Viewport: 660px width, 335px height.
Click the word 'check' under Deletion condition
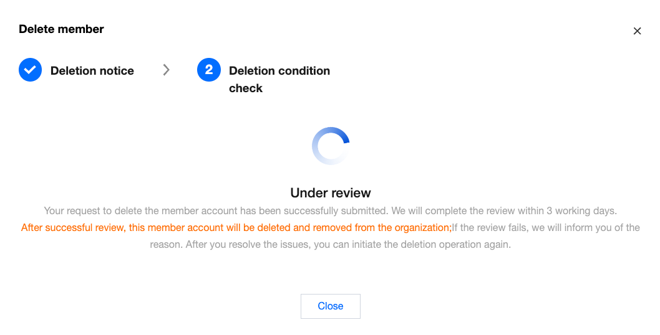point(246,88)
